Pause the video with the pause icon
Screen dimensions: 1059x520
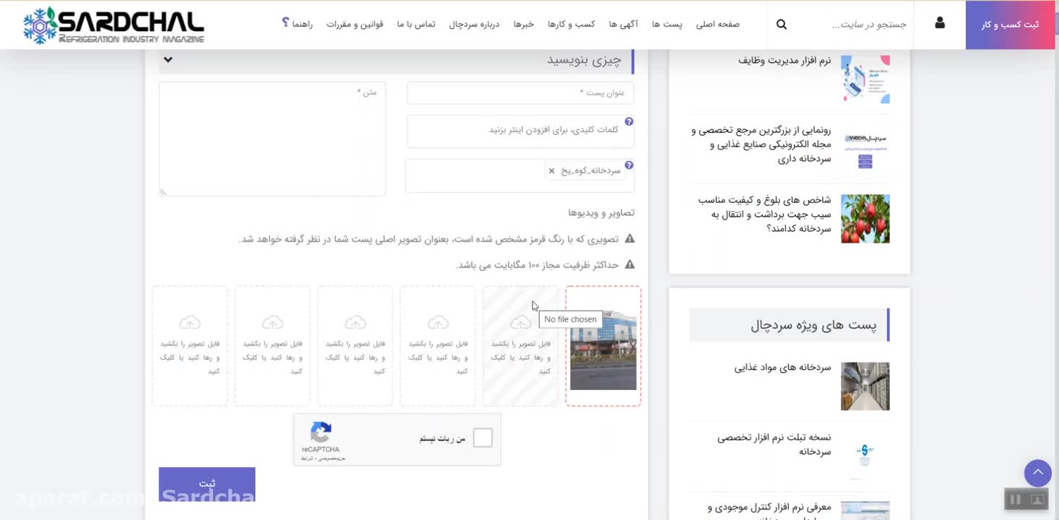1015,499
